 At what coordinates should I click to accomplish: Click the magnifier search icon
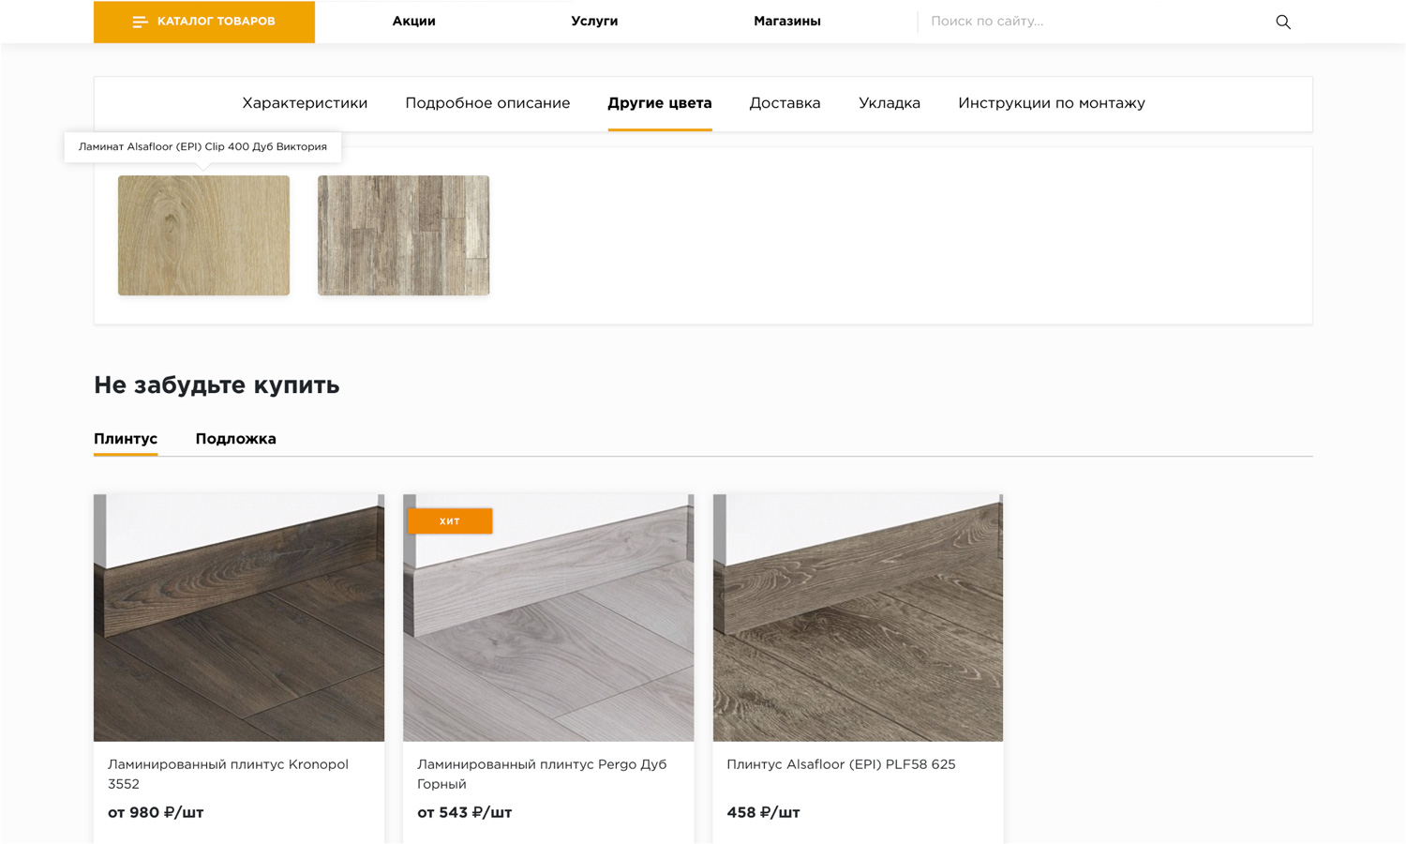[x=1282, y=22]
